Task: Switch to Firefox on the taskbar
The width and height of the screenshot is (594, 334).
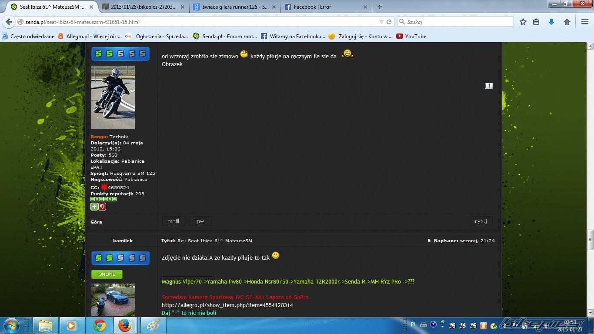Action: (x=125, y=325)
